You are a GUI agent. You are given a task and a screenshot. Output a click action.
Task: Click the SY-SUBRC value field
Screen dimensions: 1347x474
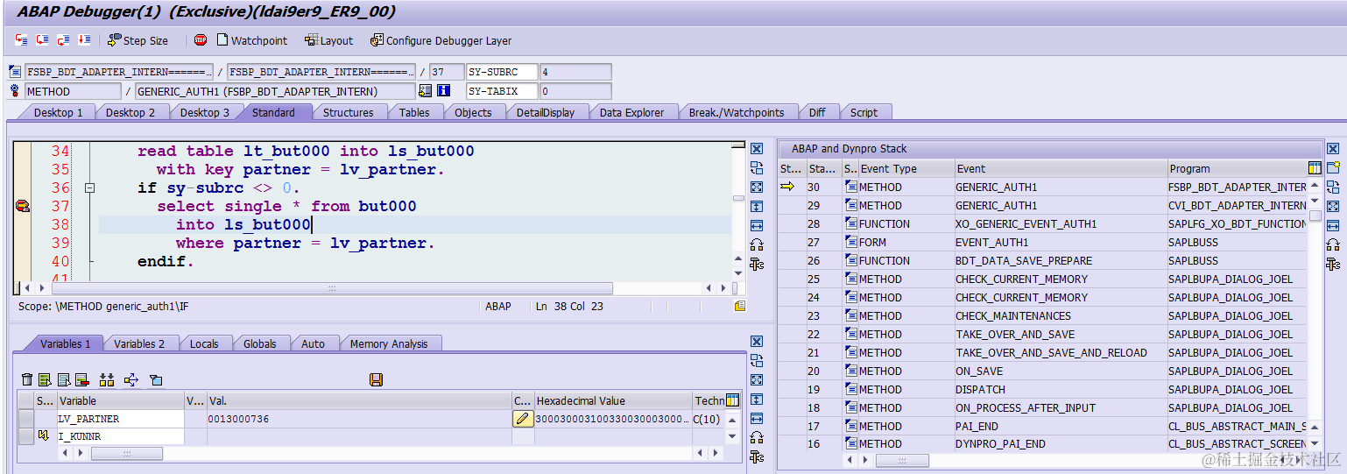575,72
